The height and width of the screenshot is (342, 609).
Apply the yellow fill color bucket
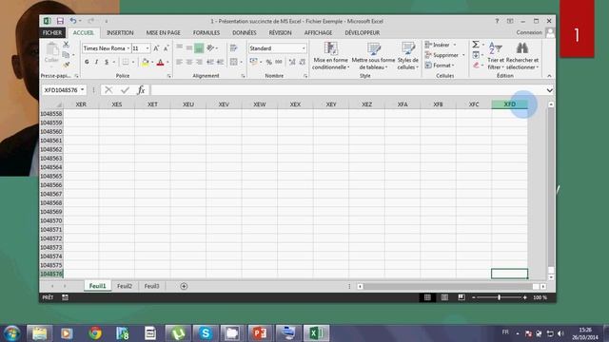(146, 62)
